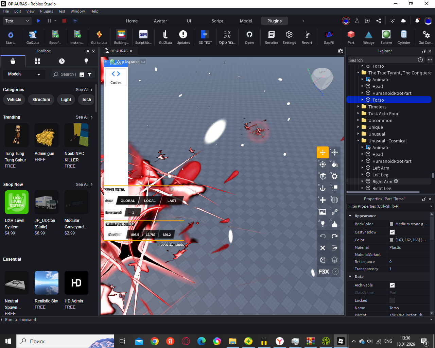Open the 3D TEXT plugin
Screen dimensions: 435x348
[205, 37]
